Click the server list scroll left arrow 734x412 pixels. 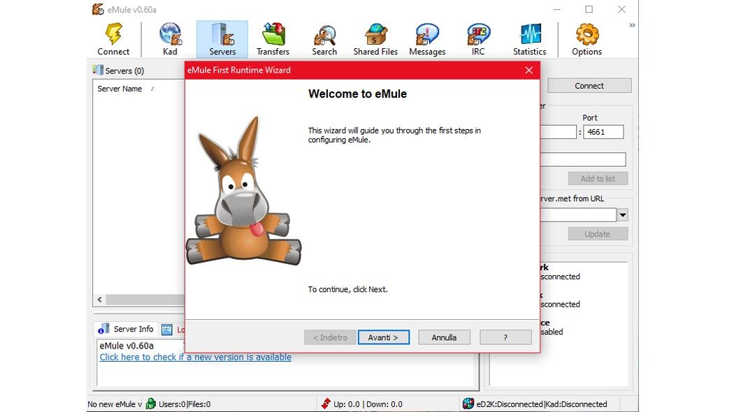coord(100,300)
